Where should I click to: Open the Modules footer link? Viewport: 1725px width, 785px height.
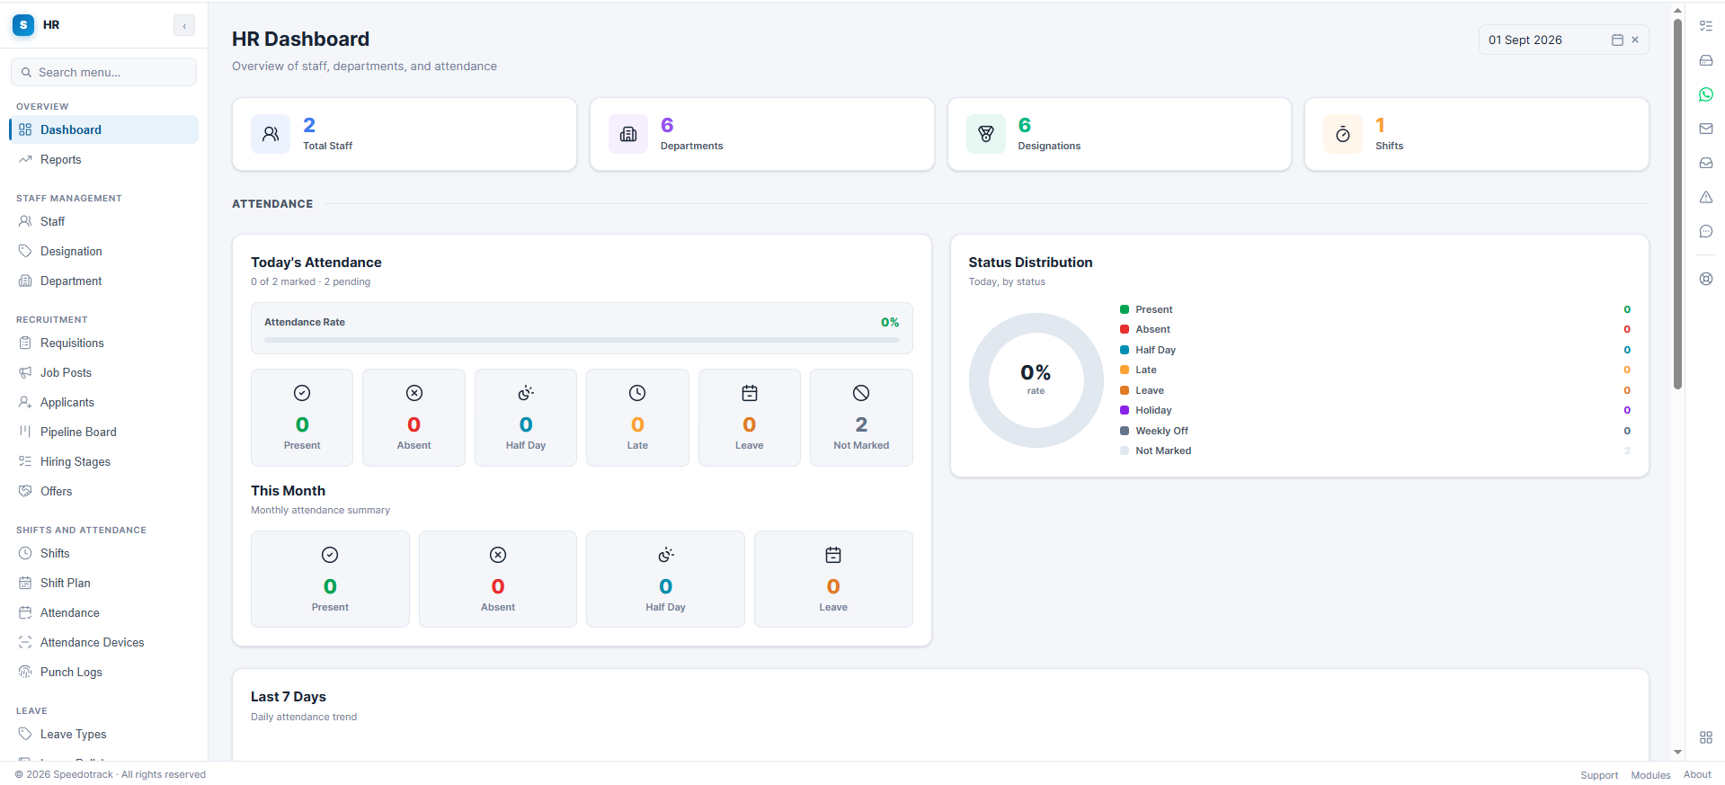(x=1650, y=775)
